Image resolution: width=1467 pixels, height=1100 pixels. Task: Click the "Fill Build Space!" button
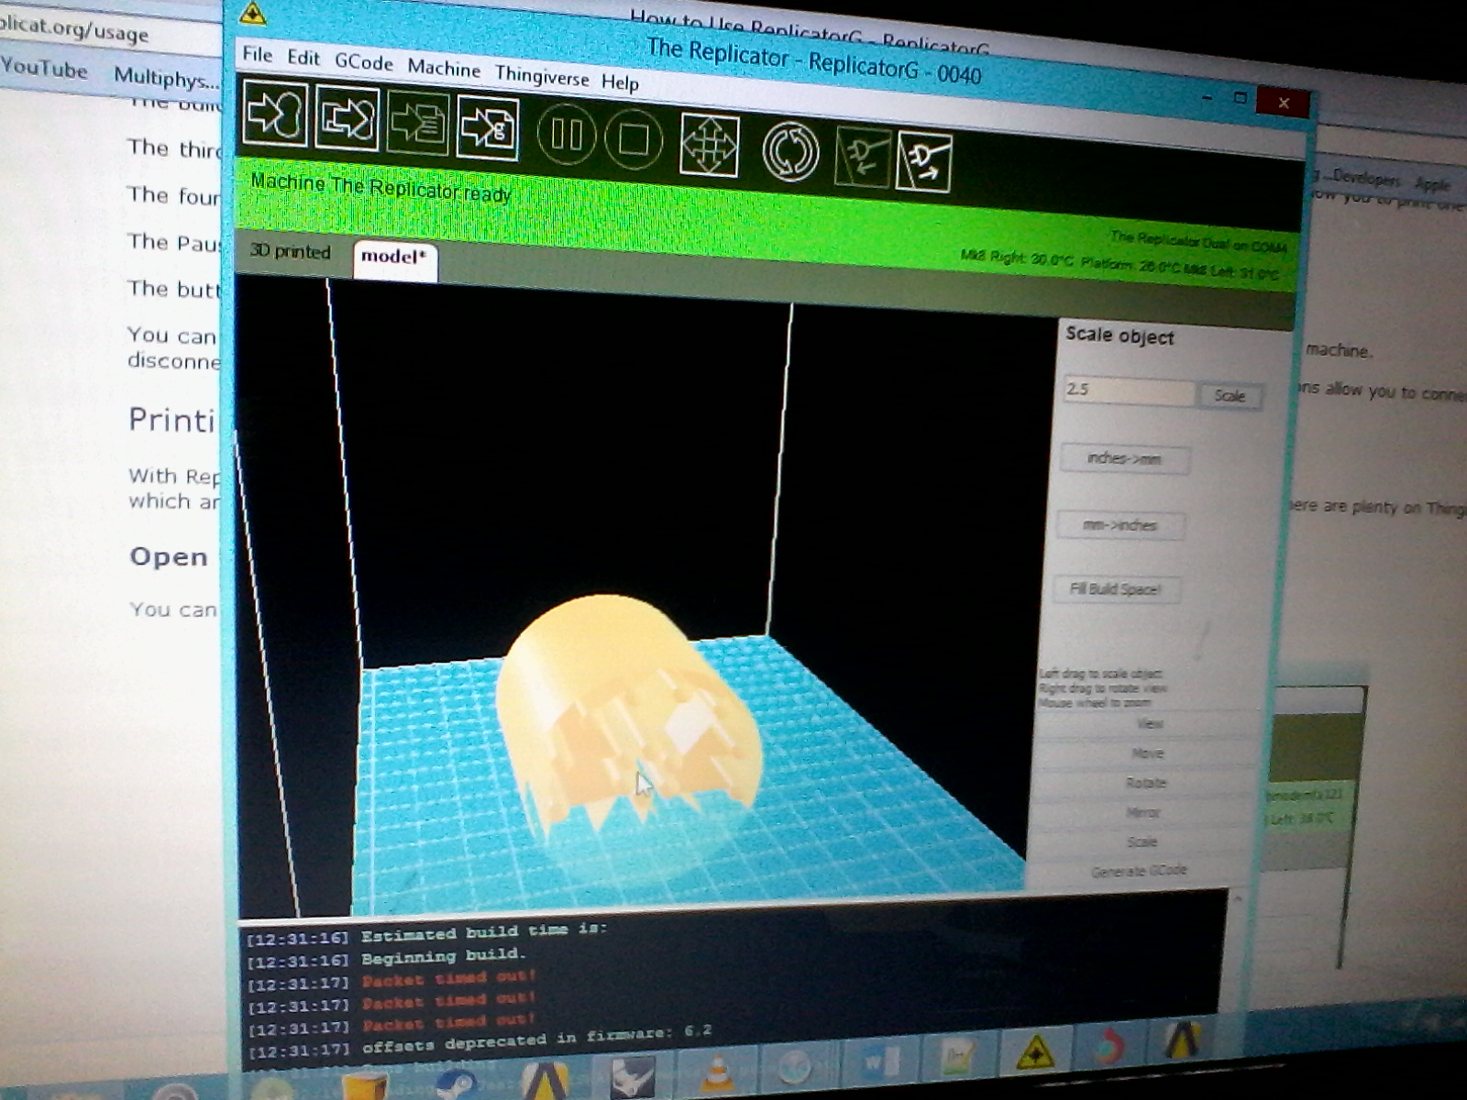[x=1115, y=589]
